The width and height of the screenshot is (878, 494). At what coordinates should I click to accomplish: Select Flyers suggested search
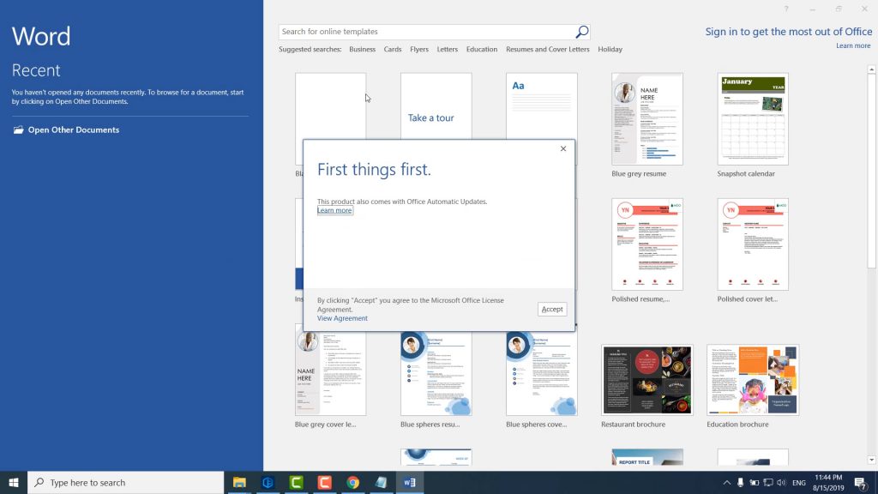418,49
